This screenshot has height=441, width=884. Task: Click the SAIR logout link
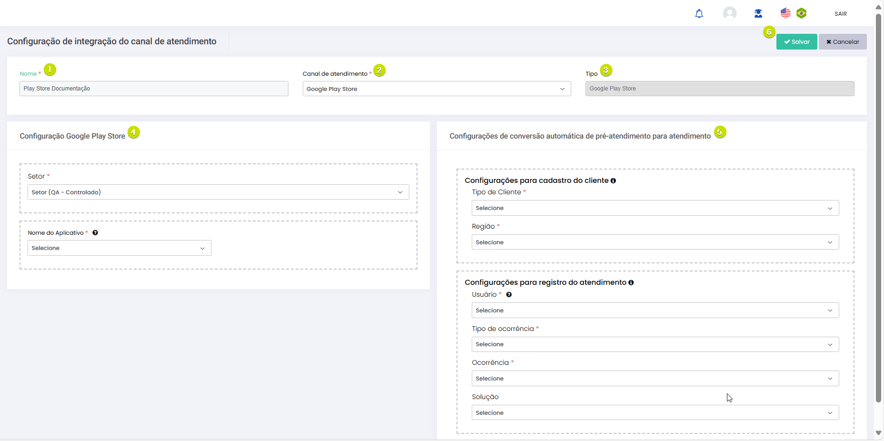pyautogui.click(x=840, y=14)
